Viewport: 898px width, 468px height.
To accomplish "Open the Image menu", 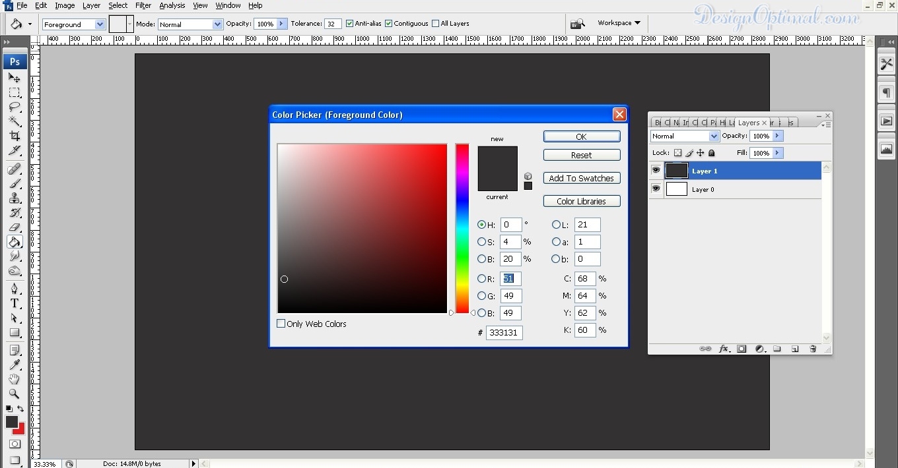I will click(x=65, y=5).
